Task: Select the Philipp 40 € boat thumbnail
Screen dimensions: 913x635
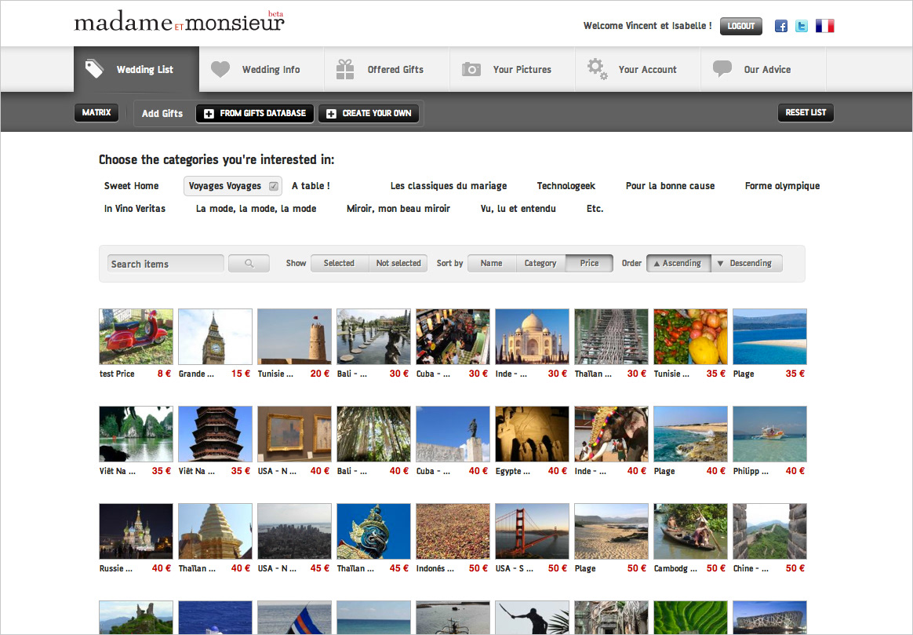Action: pyautogui.click(x=769, y=434)
